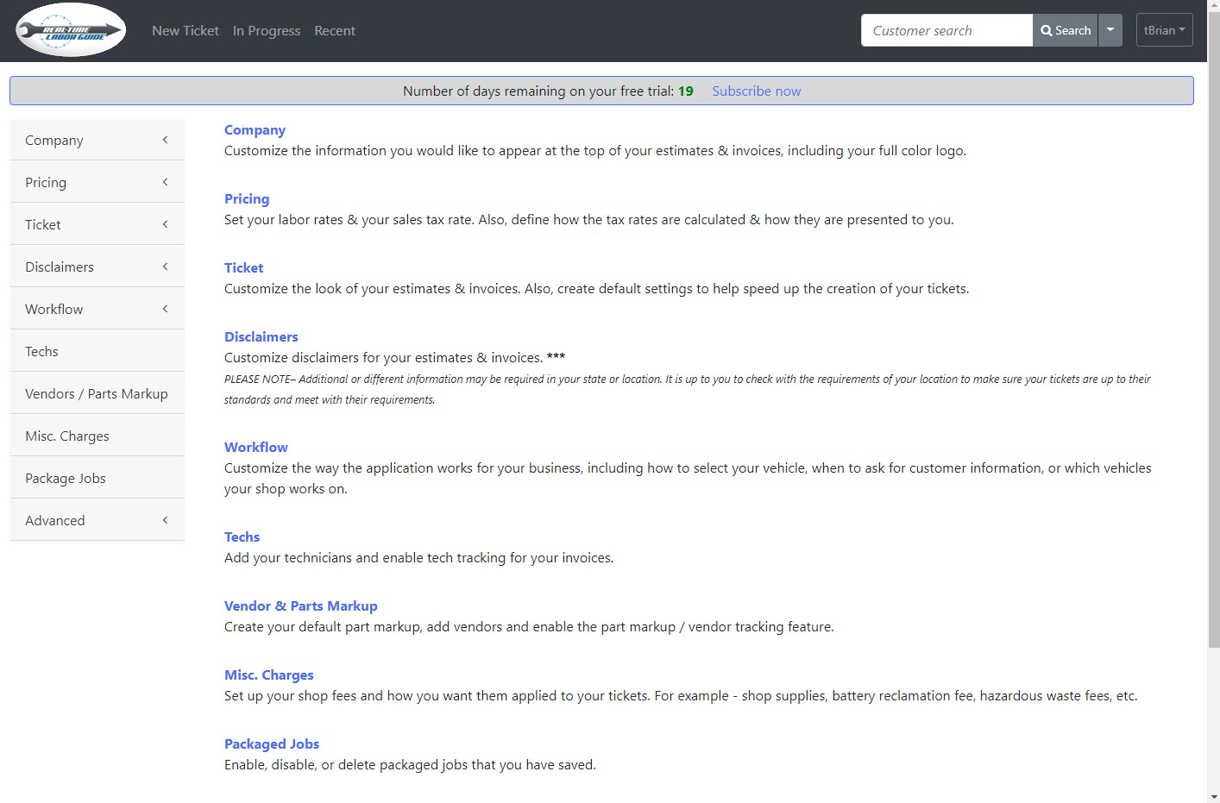Select Vendors / Parts Markup in sidebar

[97, 393]
